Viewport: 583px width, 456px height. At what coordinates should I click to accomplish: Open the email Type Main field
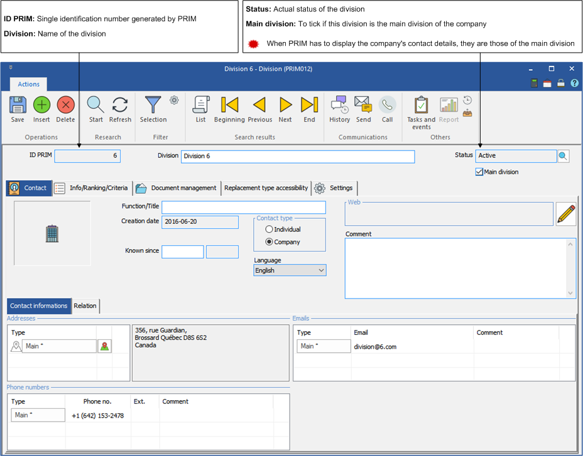click(324, 346)
